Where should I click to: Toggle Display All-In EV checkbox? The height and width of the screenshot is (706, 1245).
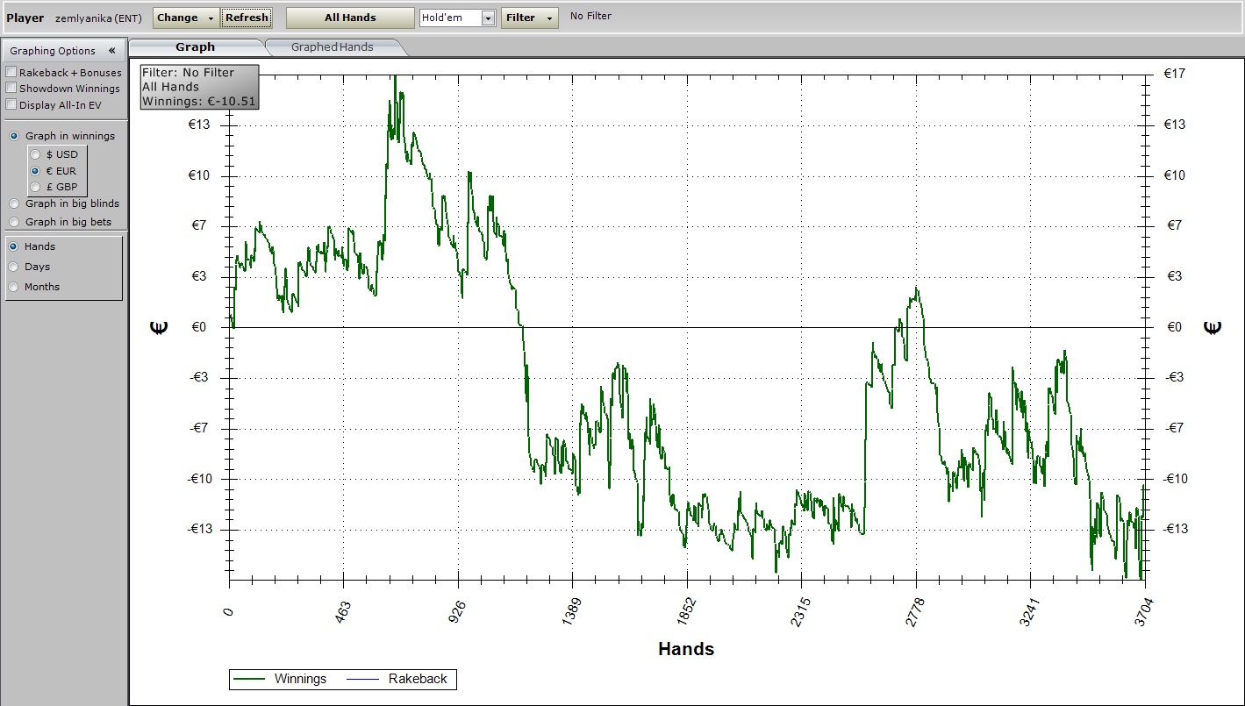point(11,105)
